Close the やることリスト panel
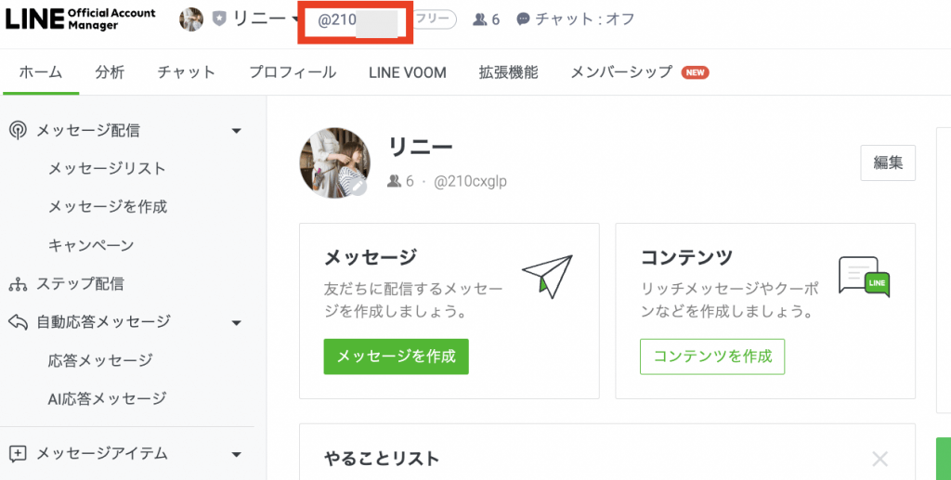951x480 pixels. (879, 459)
